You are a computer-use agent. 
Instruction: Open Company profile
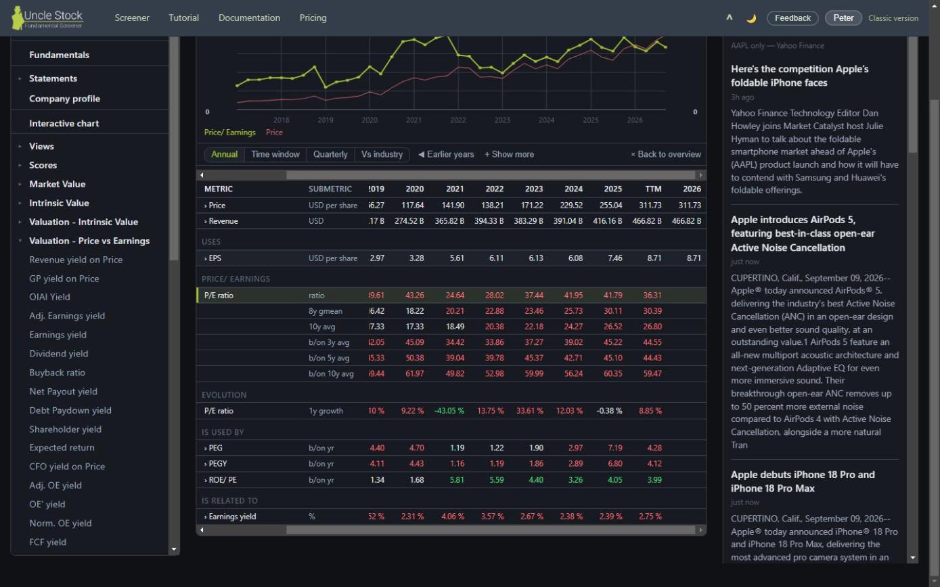pos(64,99)
